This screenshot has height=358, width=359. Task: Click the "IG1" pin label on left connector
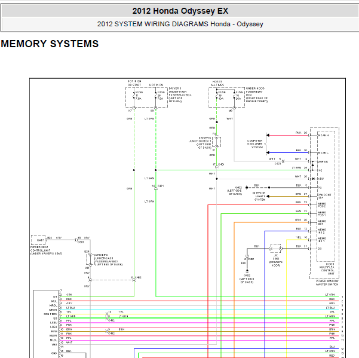pos(55,296)
